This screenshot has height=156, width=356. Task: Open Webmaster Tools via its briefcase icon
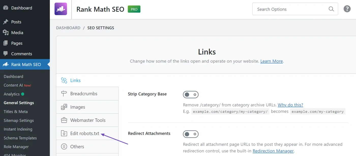click(64, 120)
